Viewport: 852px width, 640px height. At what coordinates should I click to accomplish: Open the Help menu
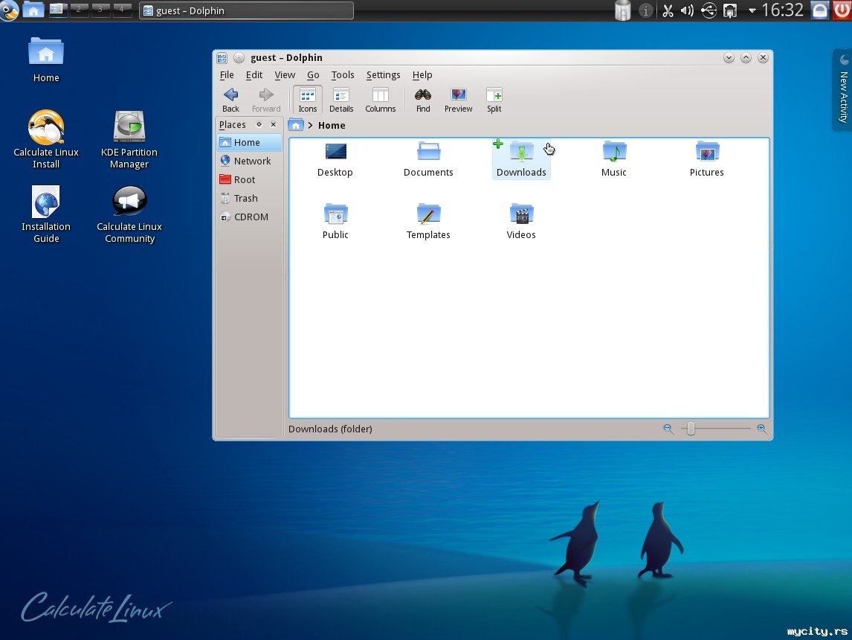pos(422,75)
